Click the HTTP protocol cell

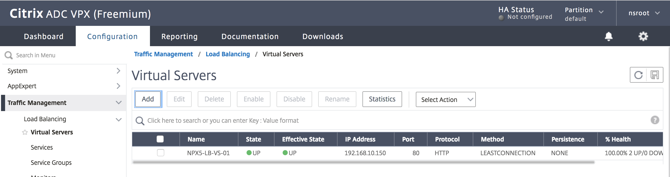(442, 153)
